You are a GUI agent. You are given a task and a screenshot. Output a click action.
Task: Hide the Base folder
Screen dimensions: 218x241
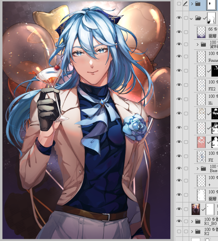pos(179,168)
